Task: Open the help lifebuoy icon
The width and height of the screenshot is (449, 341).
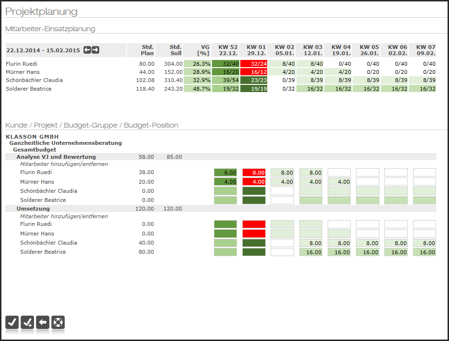Action: [58, 323]
